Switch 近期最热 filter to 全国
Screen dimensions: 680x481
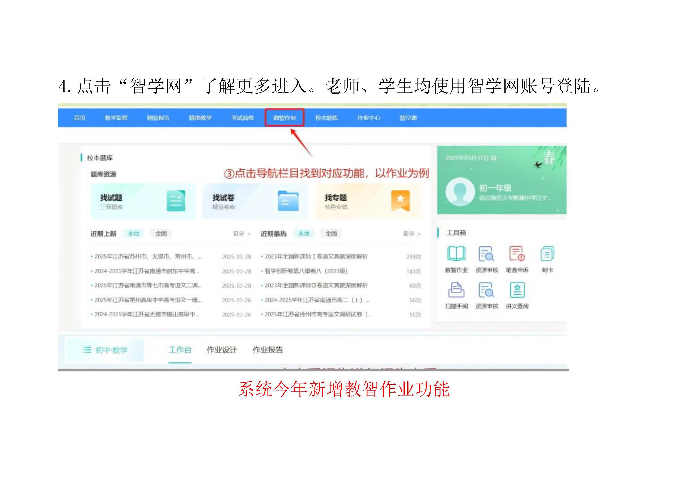331,234
